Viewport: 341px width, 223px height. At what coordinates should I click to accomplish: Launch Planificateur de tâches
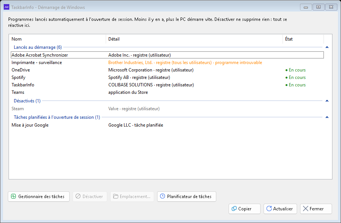(187, 197)
